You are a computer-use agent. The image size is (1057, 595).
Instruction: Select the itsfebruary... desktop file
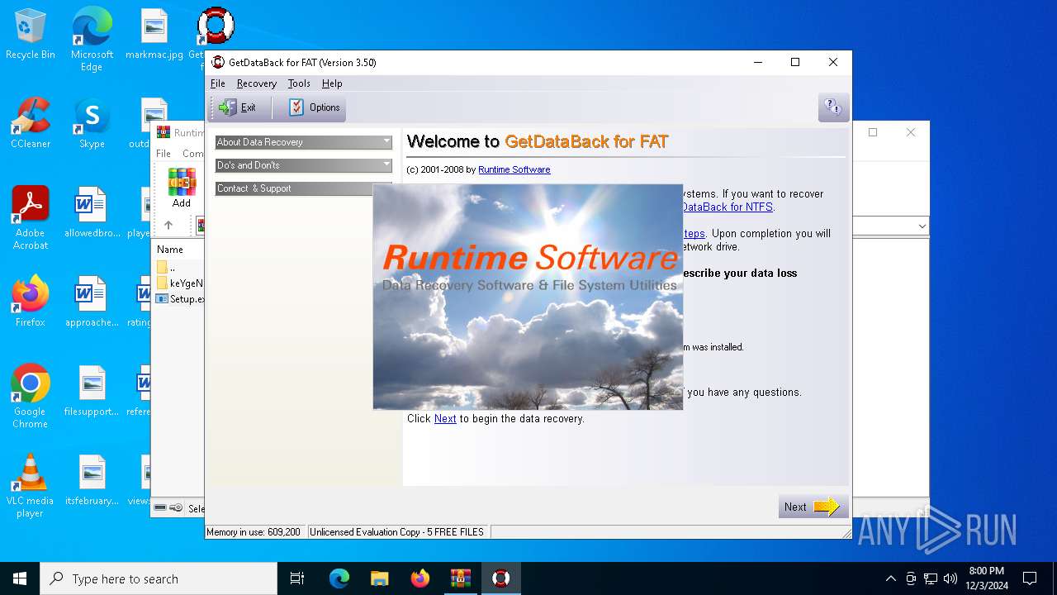92,480
